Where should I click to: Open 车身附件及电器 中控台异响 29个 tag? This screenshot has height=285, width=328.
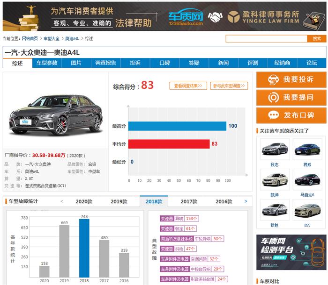click(192, 269)
